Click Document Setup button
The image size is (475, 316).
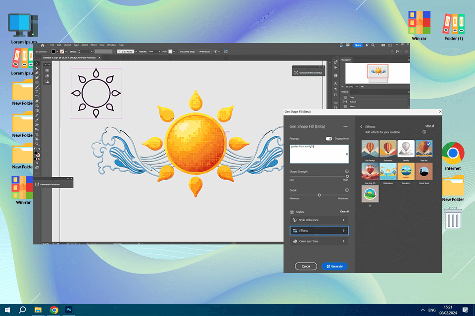click(x=188, y=52)
